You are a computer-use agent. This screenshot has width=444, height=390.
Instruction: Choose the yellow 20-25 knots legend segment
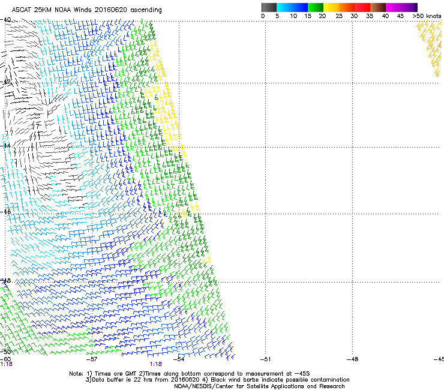pyautogui.click(x=331, y=8)
